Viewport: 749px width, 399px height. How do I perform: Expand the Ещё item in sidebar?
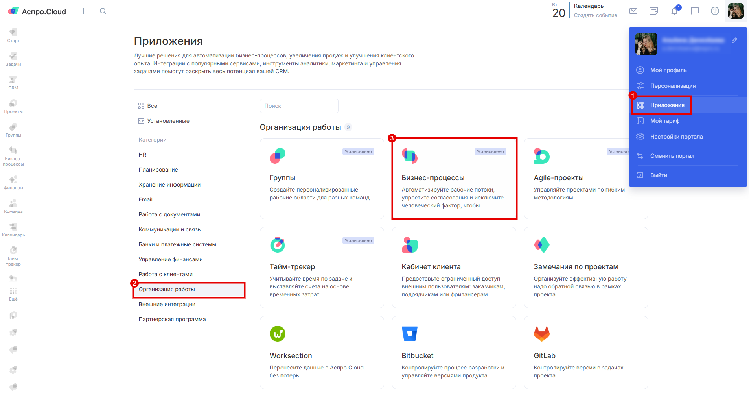13,294
